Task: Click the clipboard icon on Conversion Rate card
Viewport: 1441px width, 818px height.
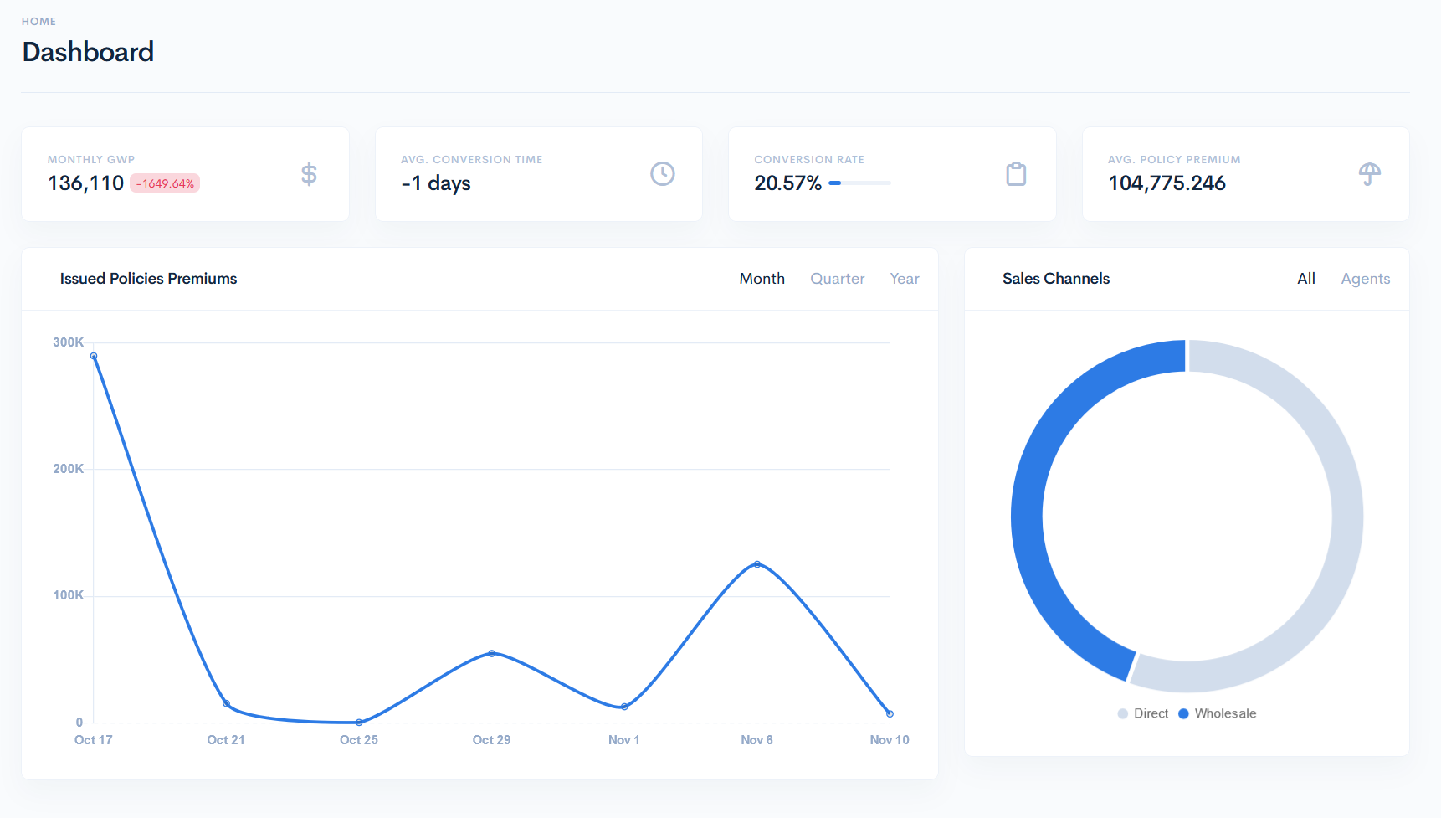Action: [1016, 174]
